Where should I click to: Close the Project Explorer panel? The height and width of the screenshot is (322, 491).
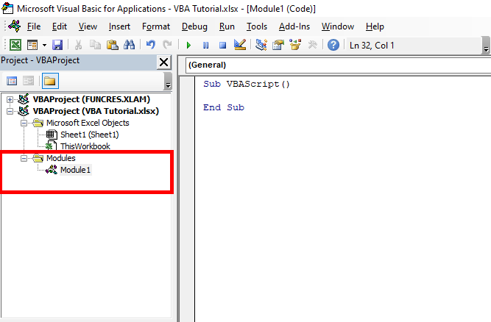(x=163, y=62)
